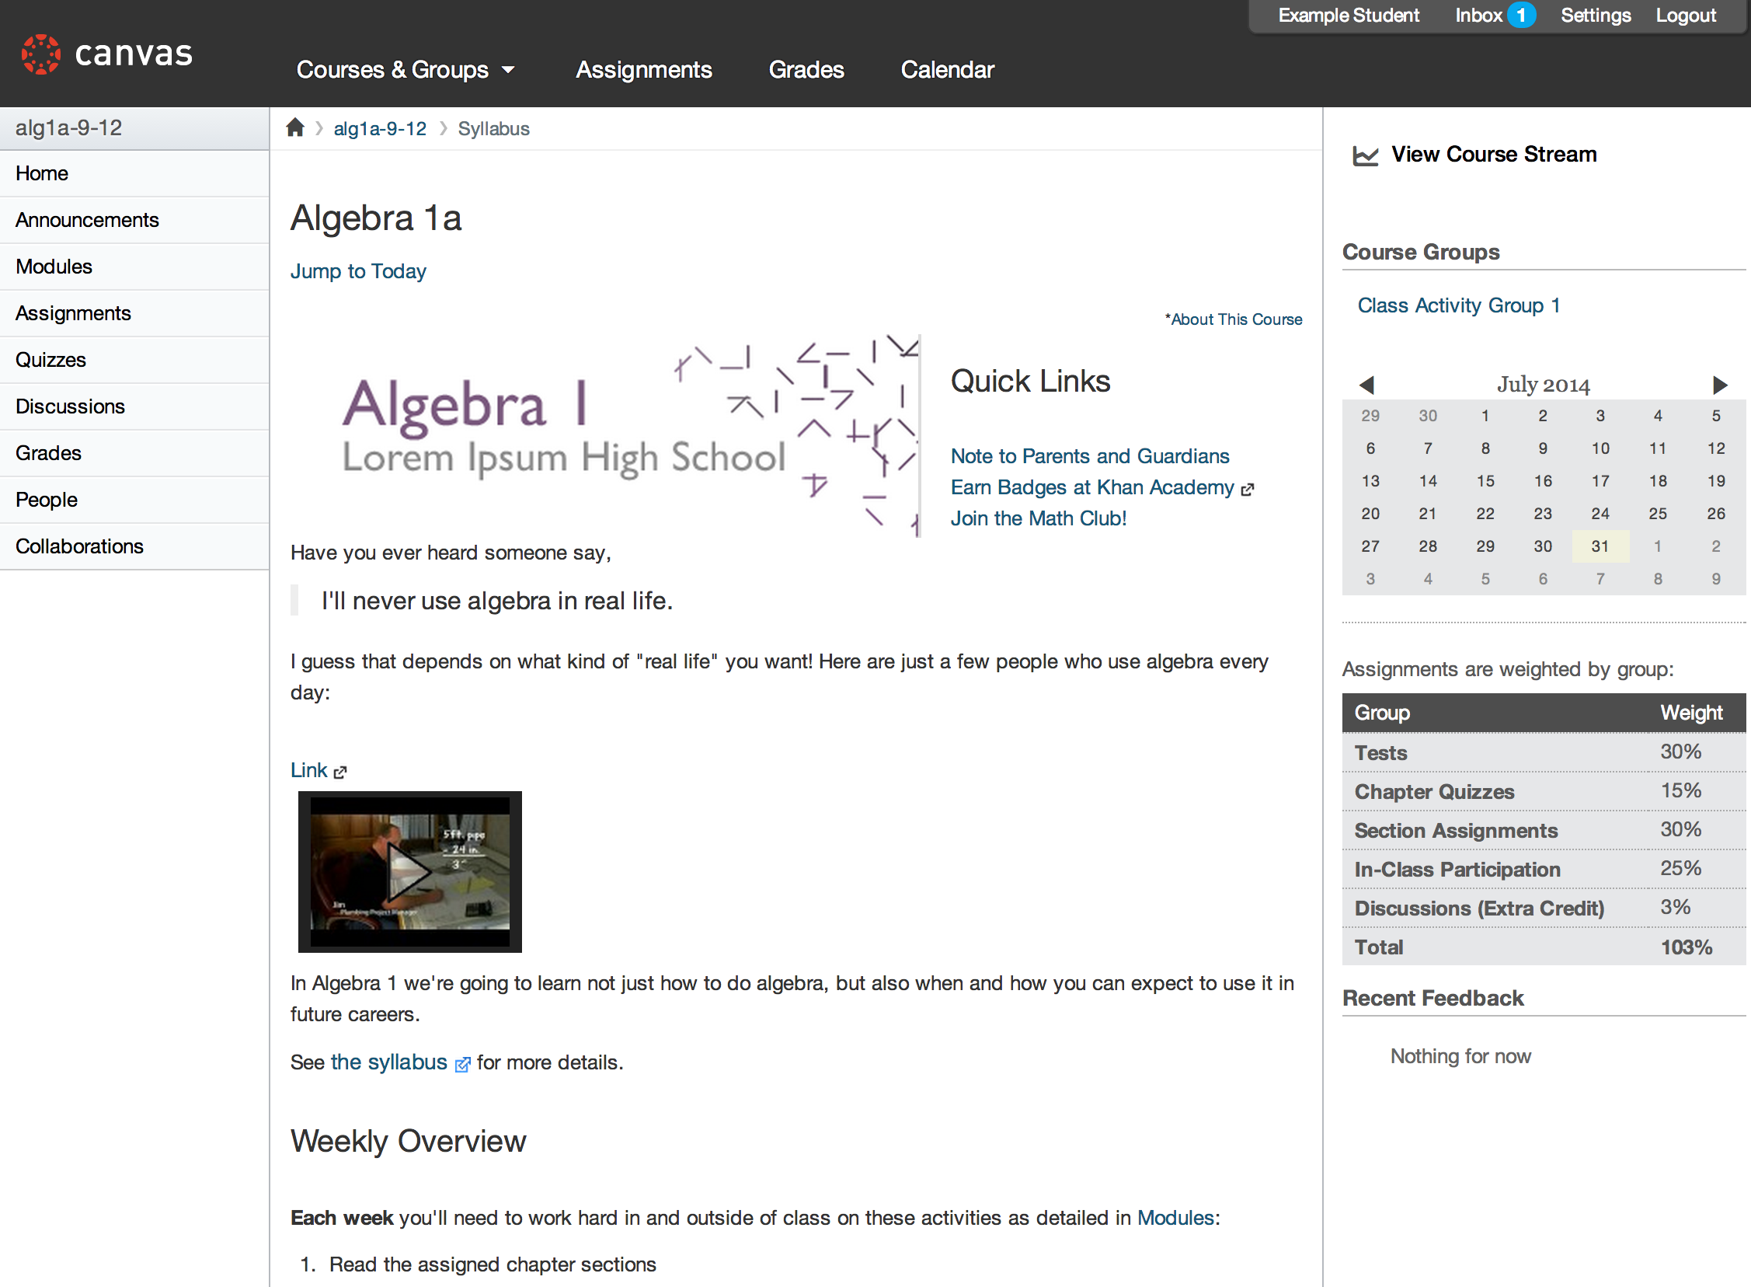1751x1287 pixels.
Task: Select Collaborations in the course sidebar
Action: click(x=134, y=547)
